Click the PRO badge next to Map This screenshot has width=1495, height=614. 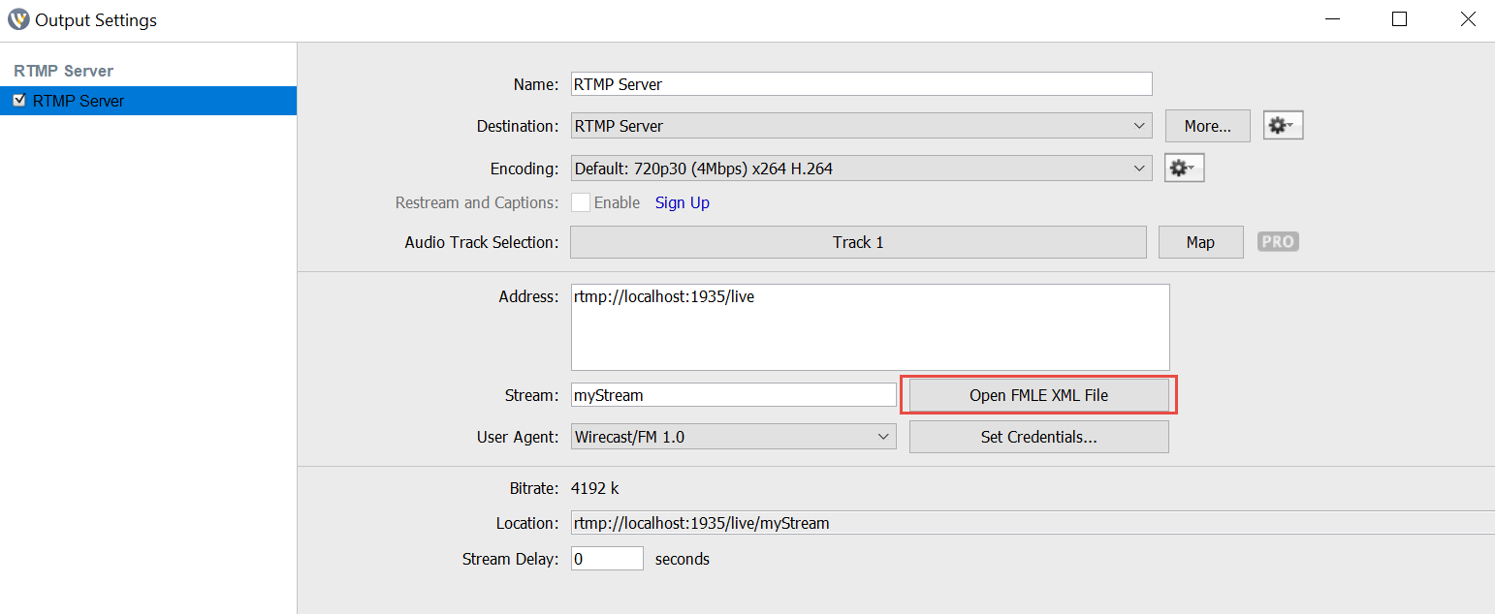click(x=1278, y=242)
